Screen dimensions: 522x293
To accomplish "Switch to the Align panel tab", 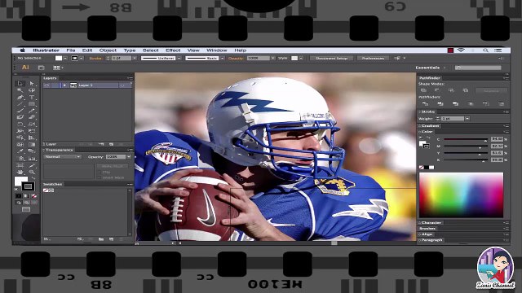I will (x=427, y=234).
